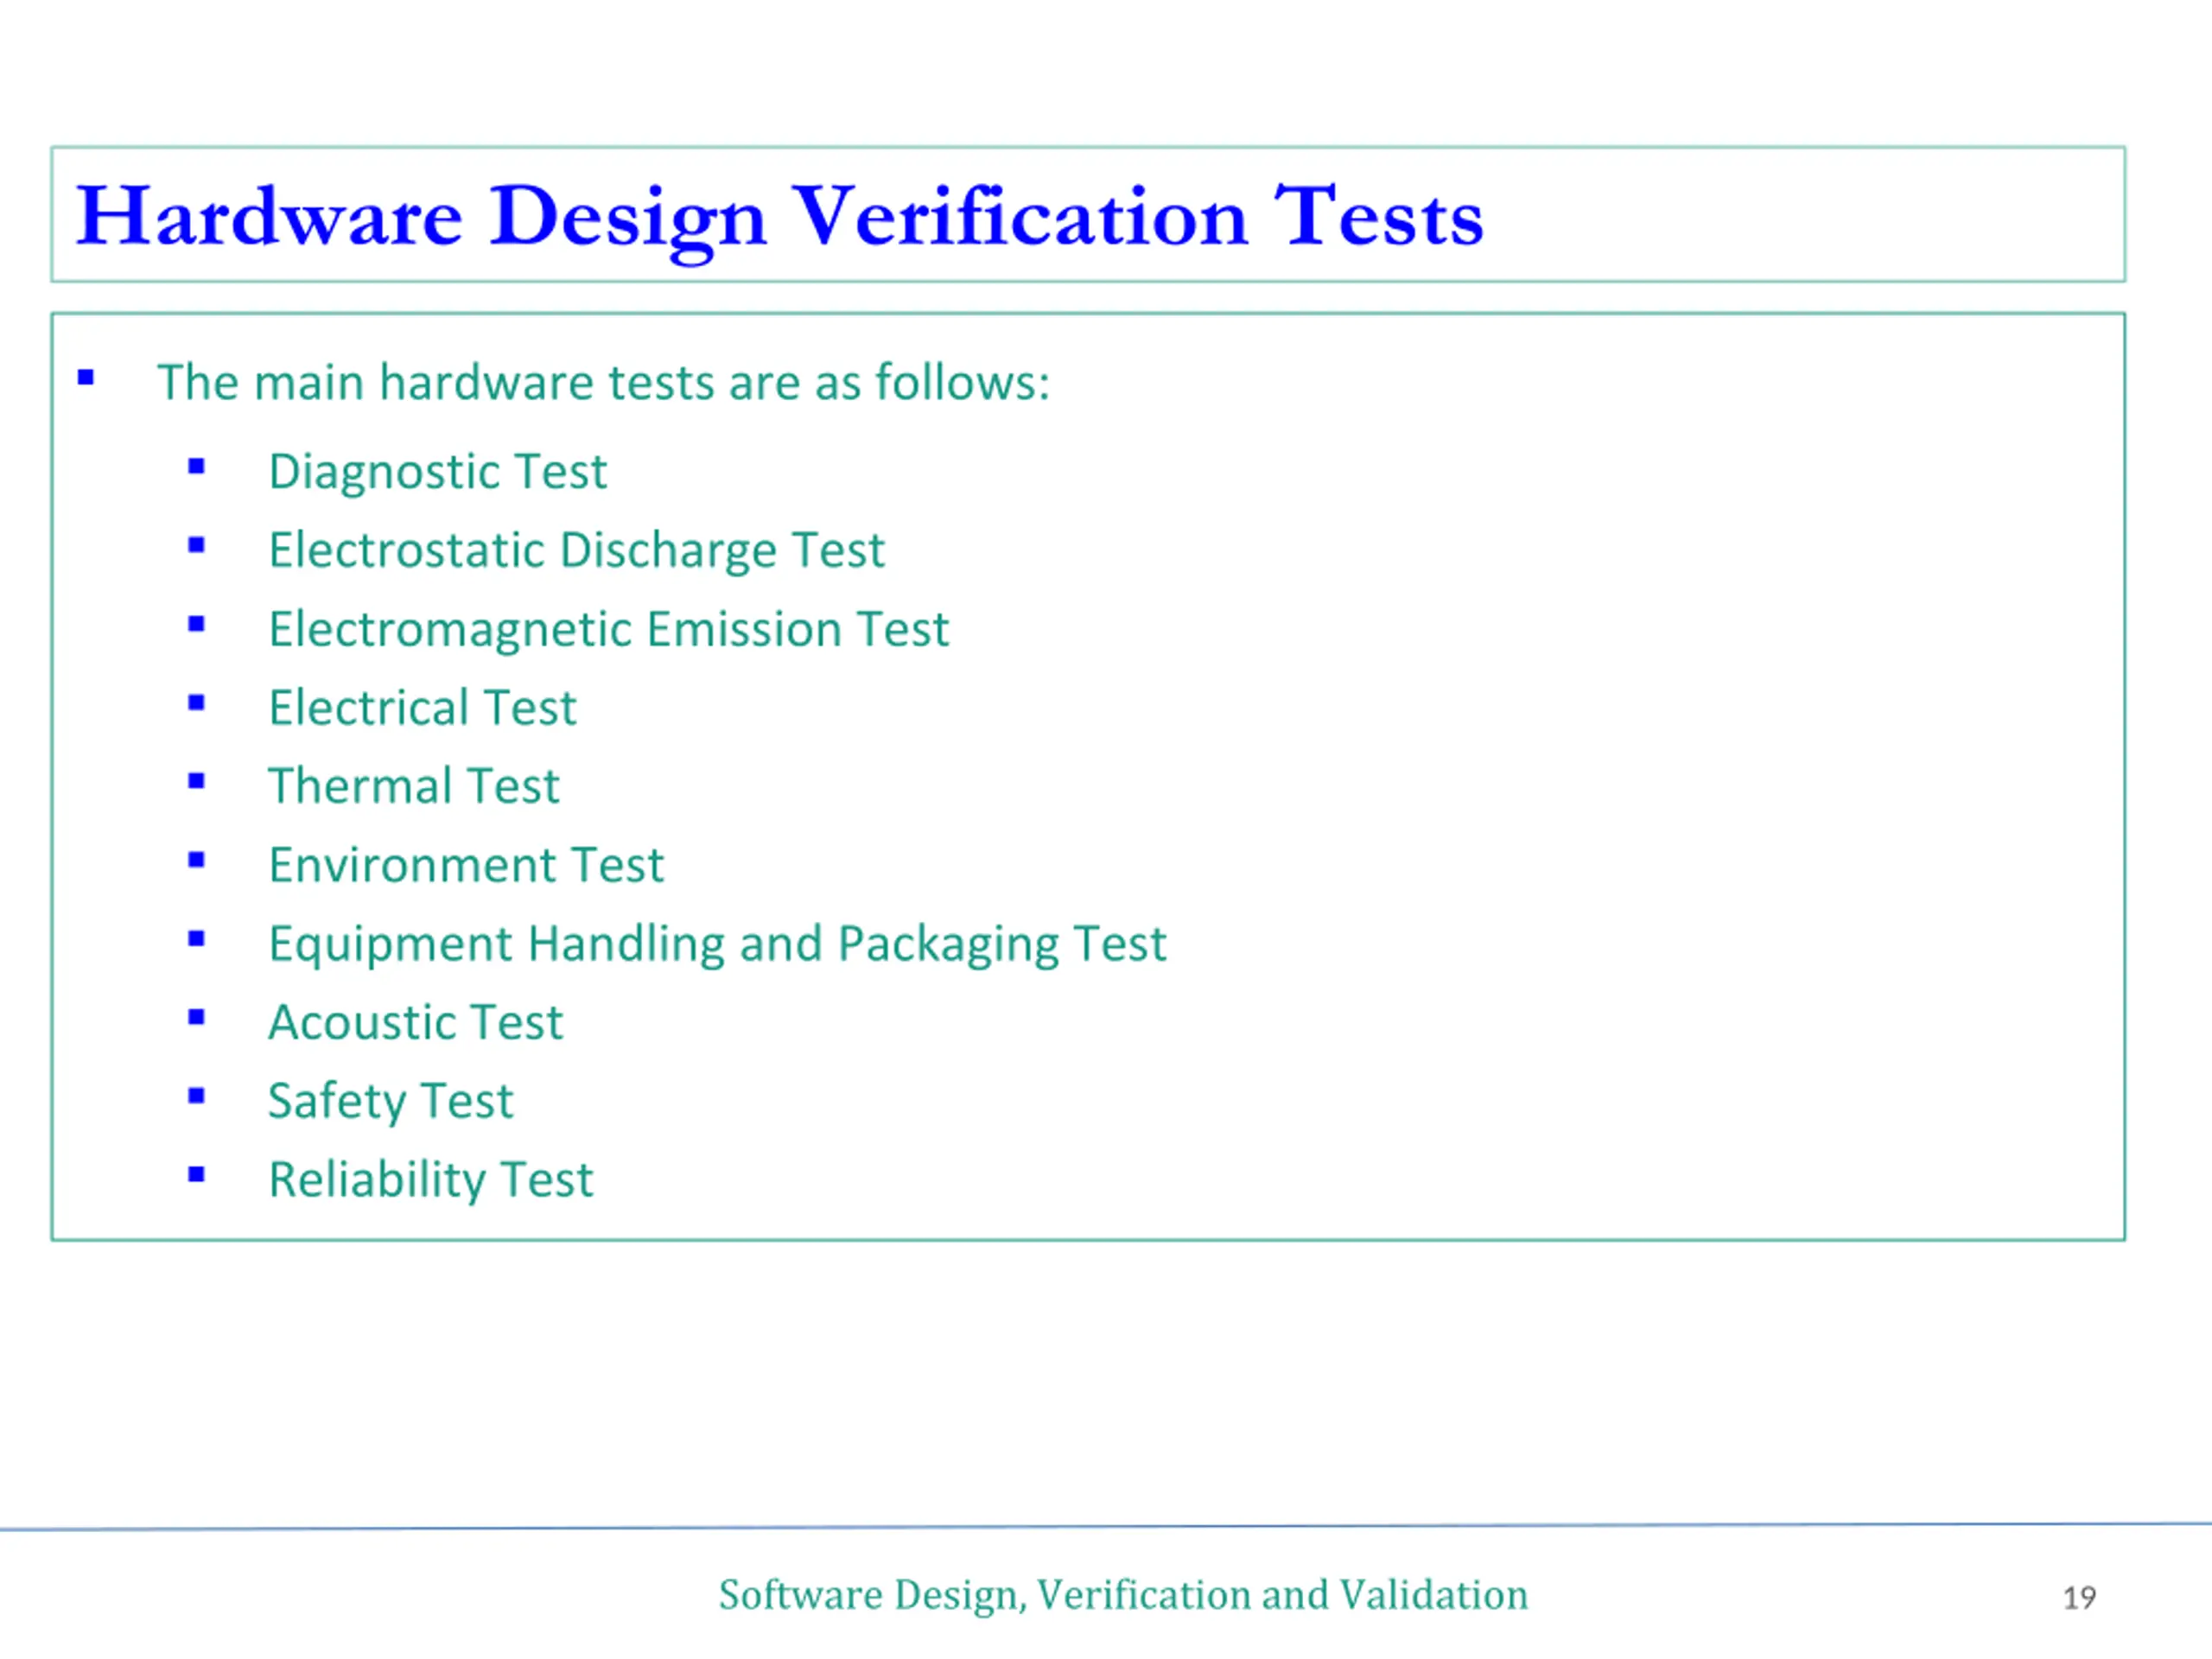Click Electrostatic Discharge Test list item
Viewport: 2212px width, 1659px height.
[x=576, y=550]
